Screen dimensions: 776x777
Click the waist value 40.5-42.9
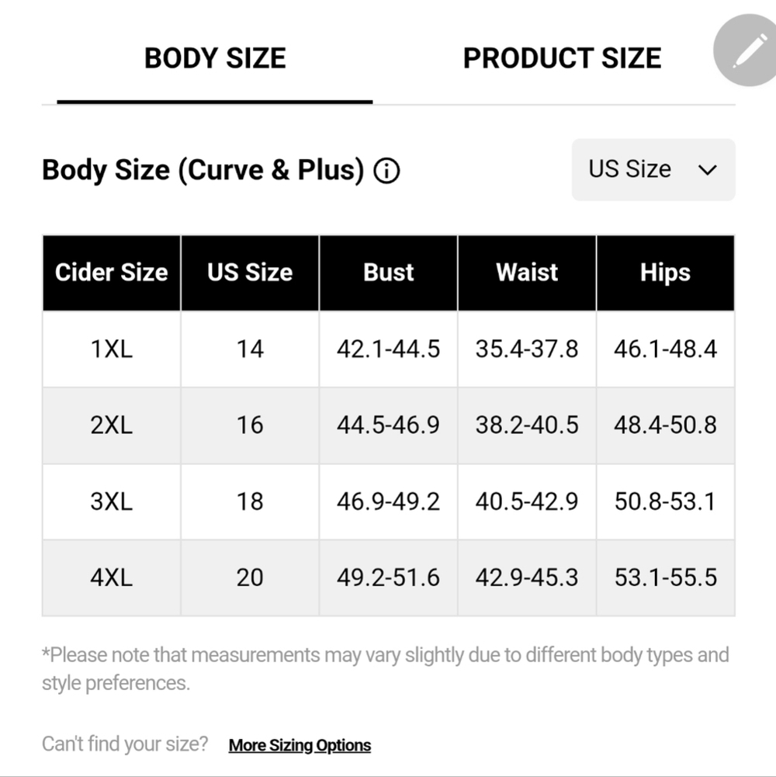tap(527, 501)
